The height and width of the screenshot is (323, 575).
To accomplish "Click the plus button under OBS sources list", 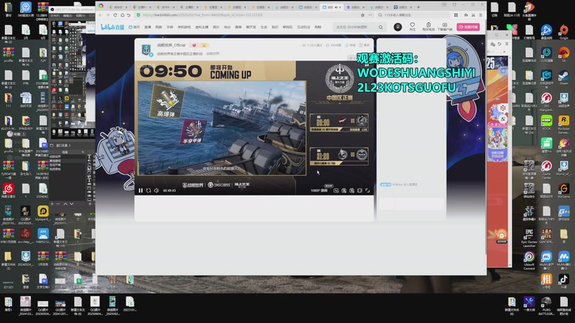I will tap(52, 204).
